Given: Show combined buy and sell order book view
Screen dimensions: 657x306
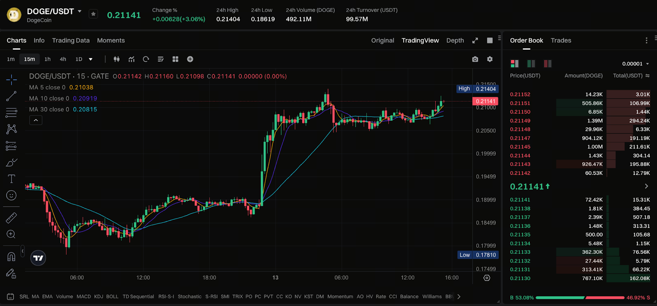Looking at the screenshot, I should [515, 64].
